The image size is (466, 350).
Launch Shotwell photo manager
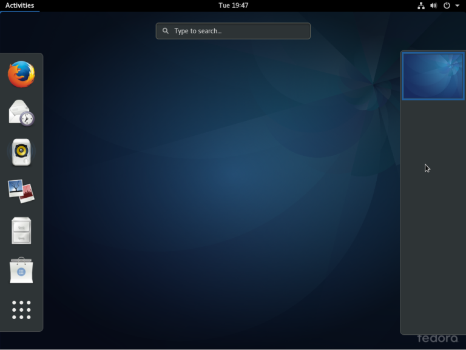click(x=21, y=191)
